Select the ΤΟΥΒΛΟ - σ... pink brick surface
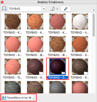The height and width of the screenshot is (102, 97). (13, 44)
